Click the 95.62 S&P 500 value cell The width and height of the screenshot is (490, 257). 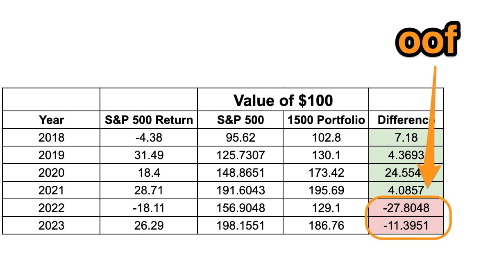(240, 138)
